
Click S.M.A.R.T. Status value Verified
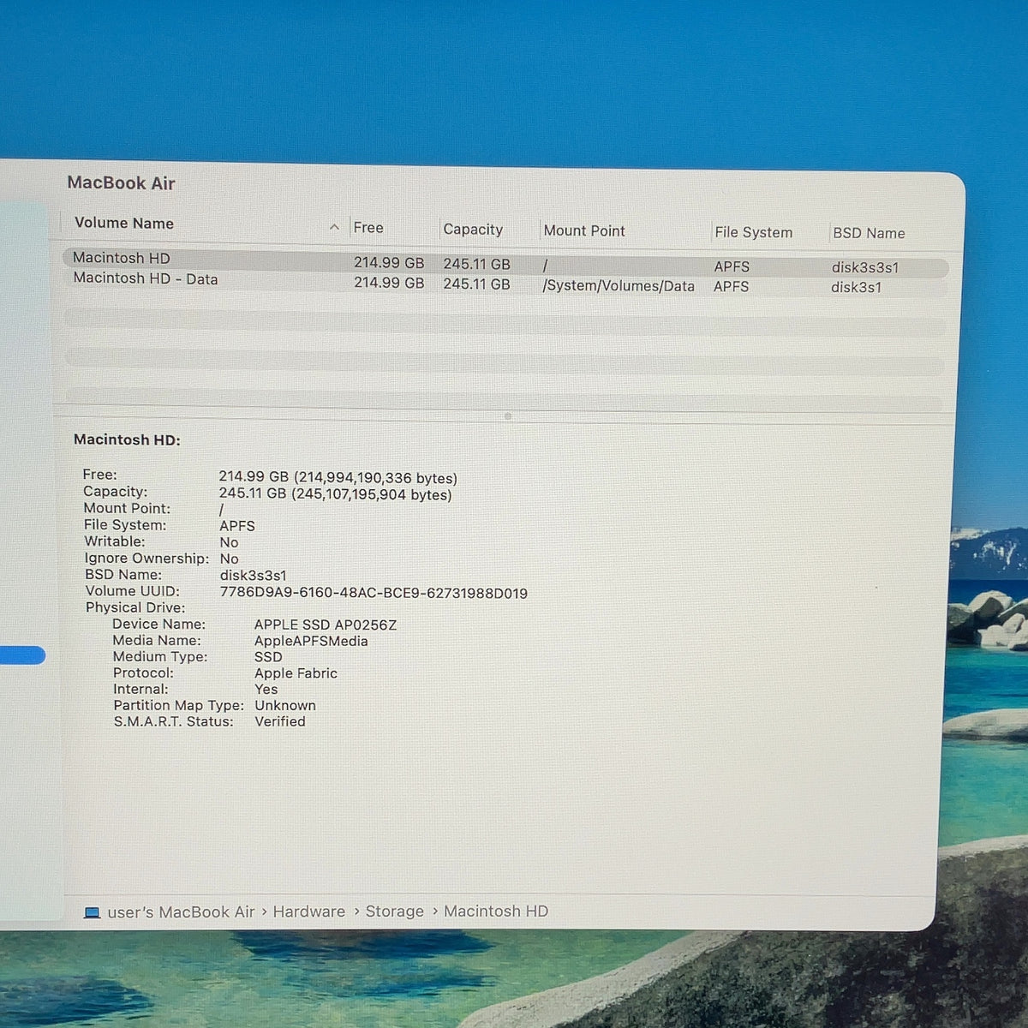point(280,721)
